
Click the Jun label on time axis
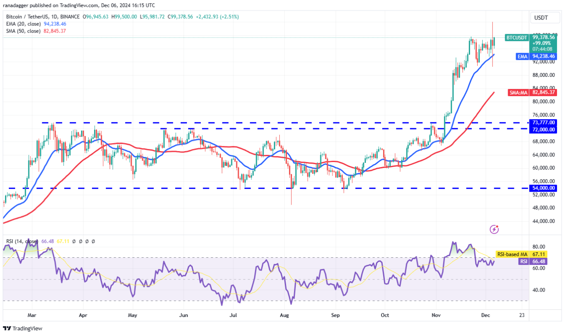(183, 315)
